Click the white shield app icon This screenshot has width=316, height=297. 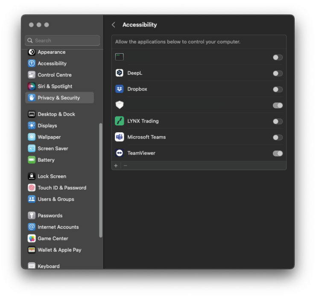coord(120,105)
